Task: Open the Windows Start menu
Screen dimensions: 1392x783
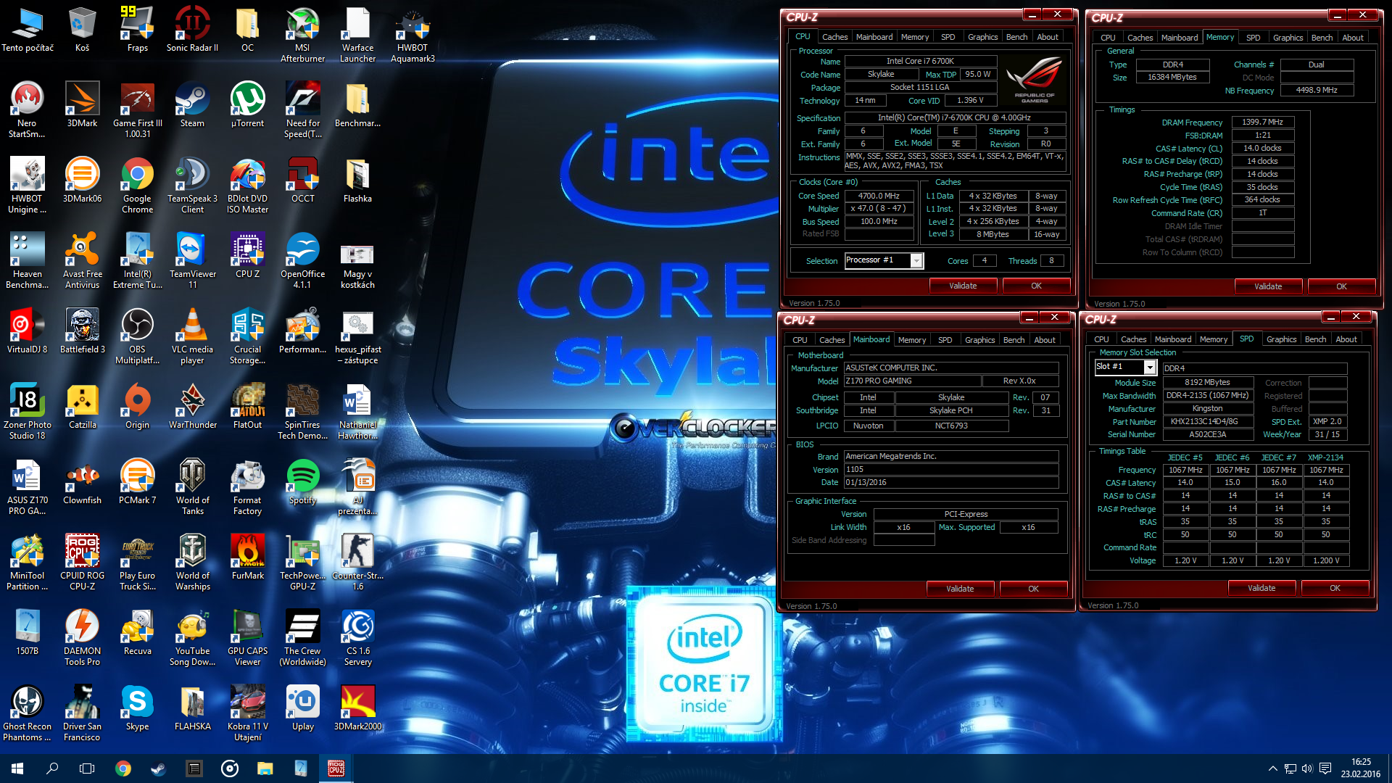Action: 17,768
